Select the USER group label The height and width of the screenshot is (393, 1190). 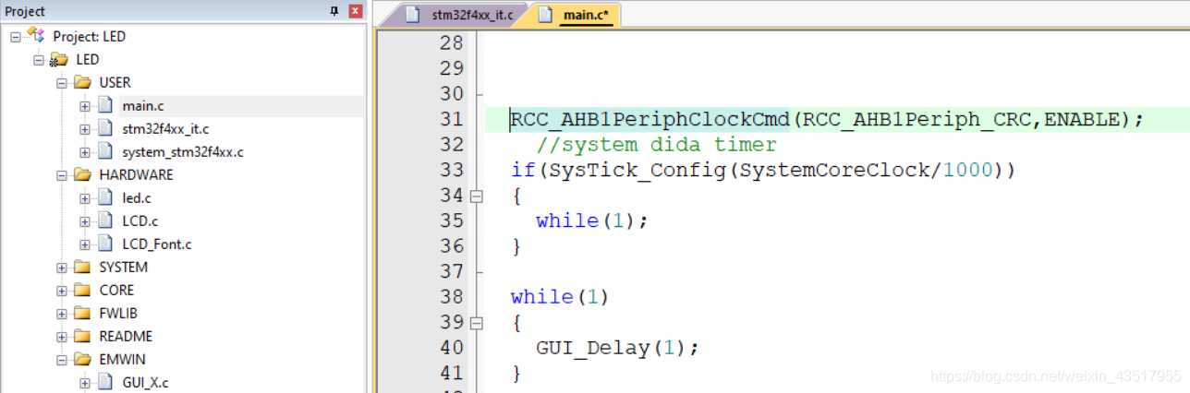click(x=115, y=82)
